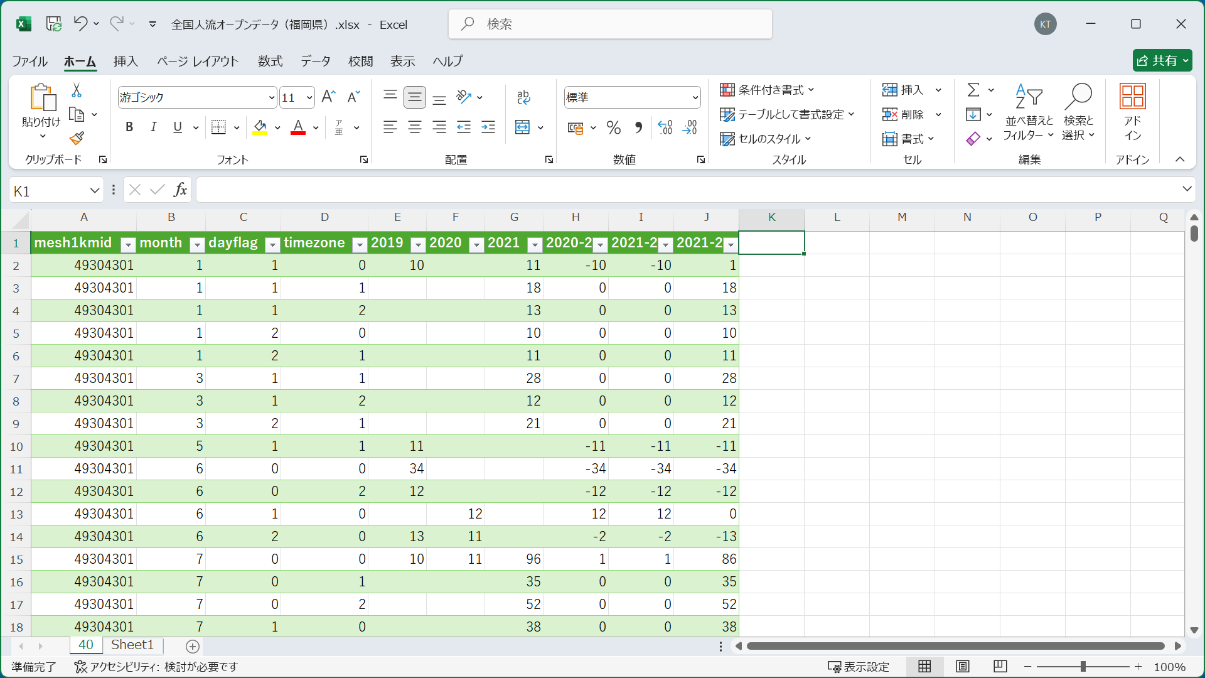Screen dimensions: 1205x678
Task: Click the Format Painter brush icon
Action: [x=77, y=138]
